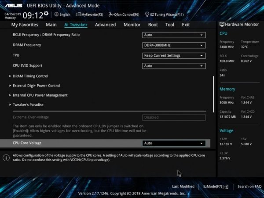264x198 pixels.
Task: Click the settings gear next to the clock
Action: coord(46,14)
